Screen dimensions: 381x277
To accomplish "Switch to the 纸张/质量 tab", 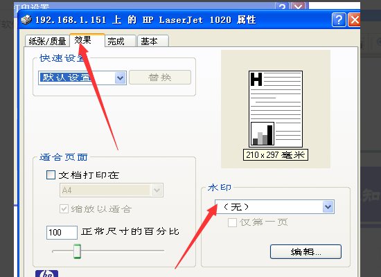I will [x=47, y=41].
